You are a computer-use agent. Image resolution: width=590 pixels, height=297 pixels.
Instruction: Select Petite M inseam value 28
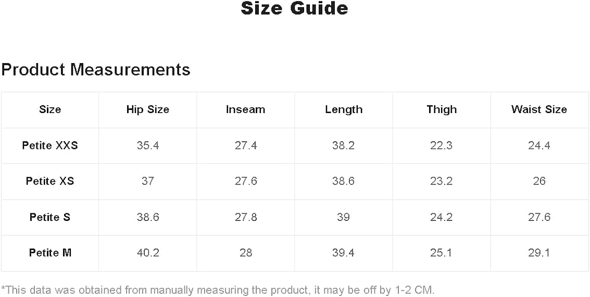click(x=245, y=253)
